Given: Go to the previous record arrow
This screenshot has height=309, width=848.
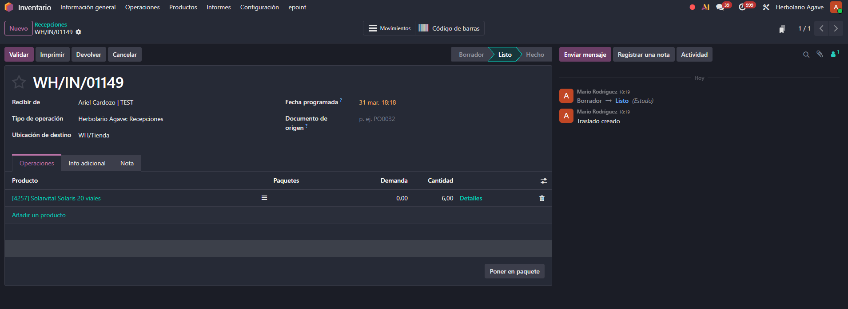Looking at the screenshot, I should click(821, 28).
